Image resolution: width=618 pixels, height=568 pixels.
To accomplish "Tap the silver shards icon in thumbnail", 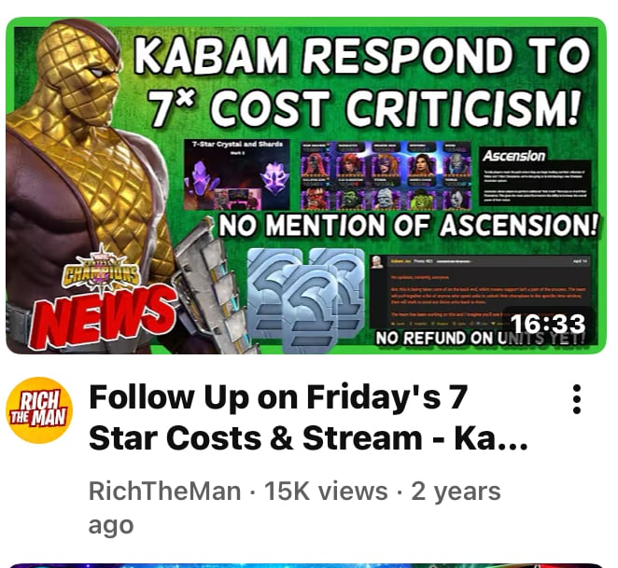I will [306, 299].
